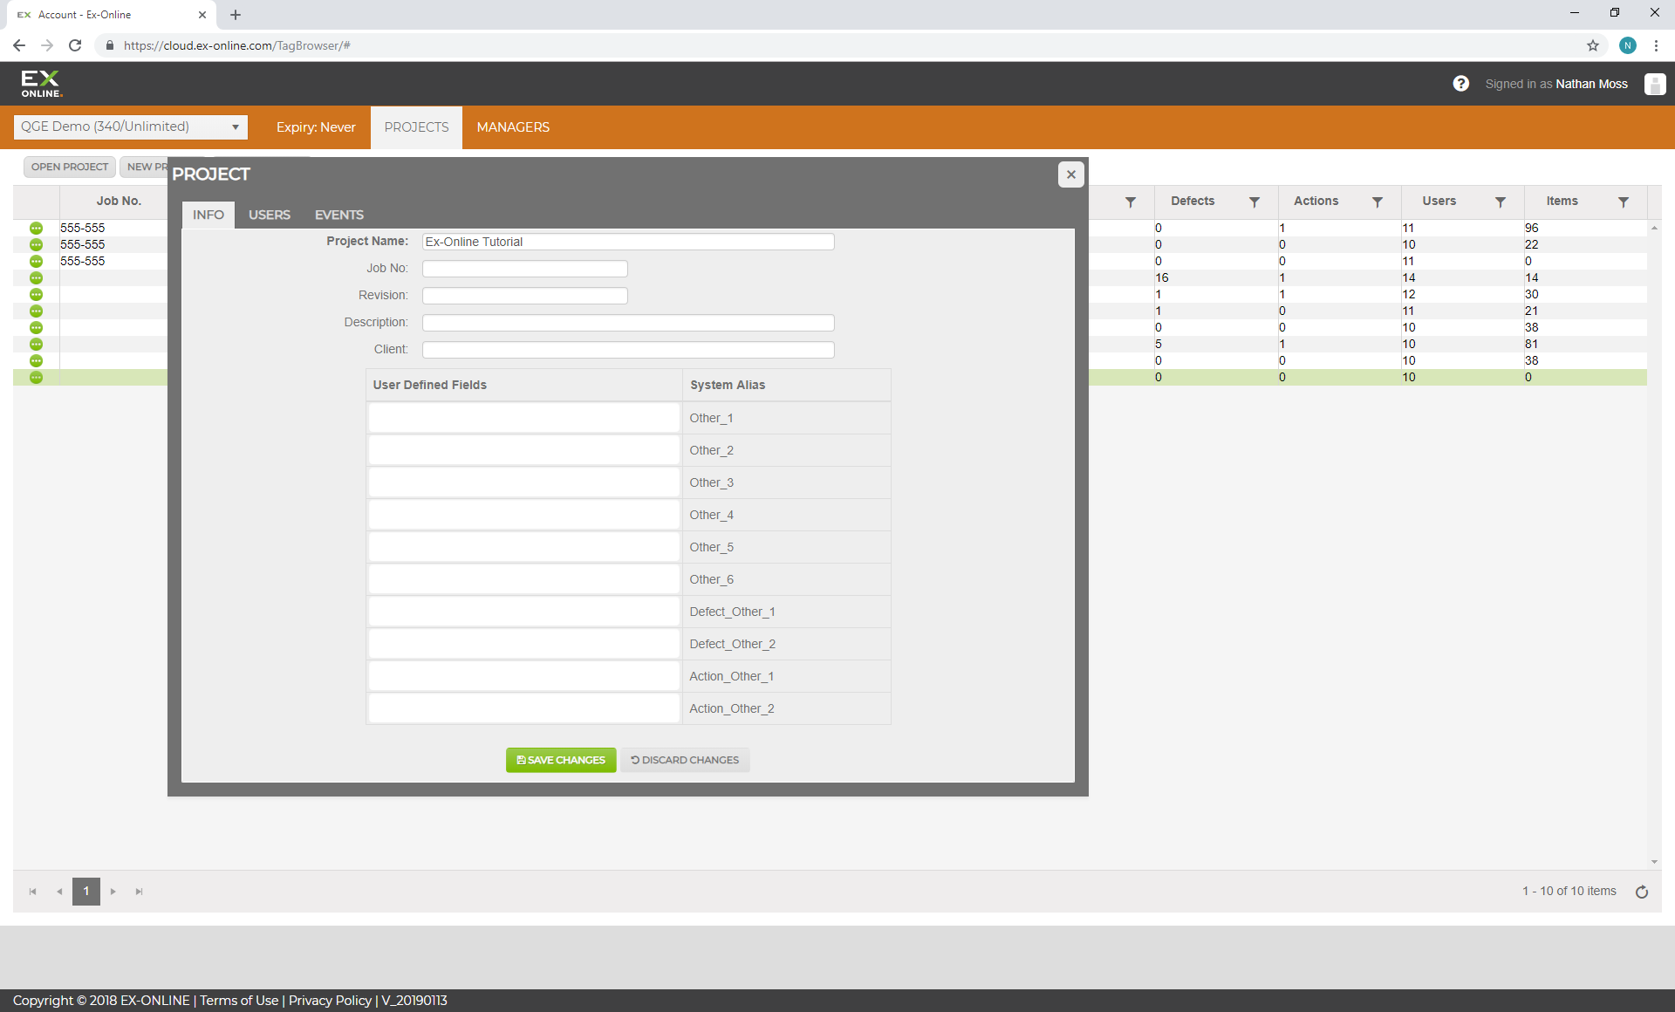Open the Items column filter
The image size is (1675, 1012).
tap(1623, 202)
